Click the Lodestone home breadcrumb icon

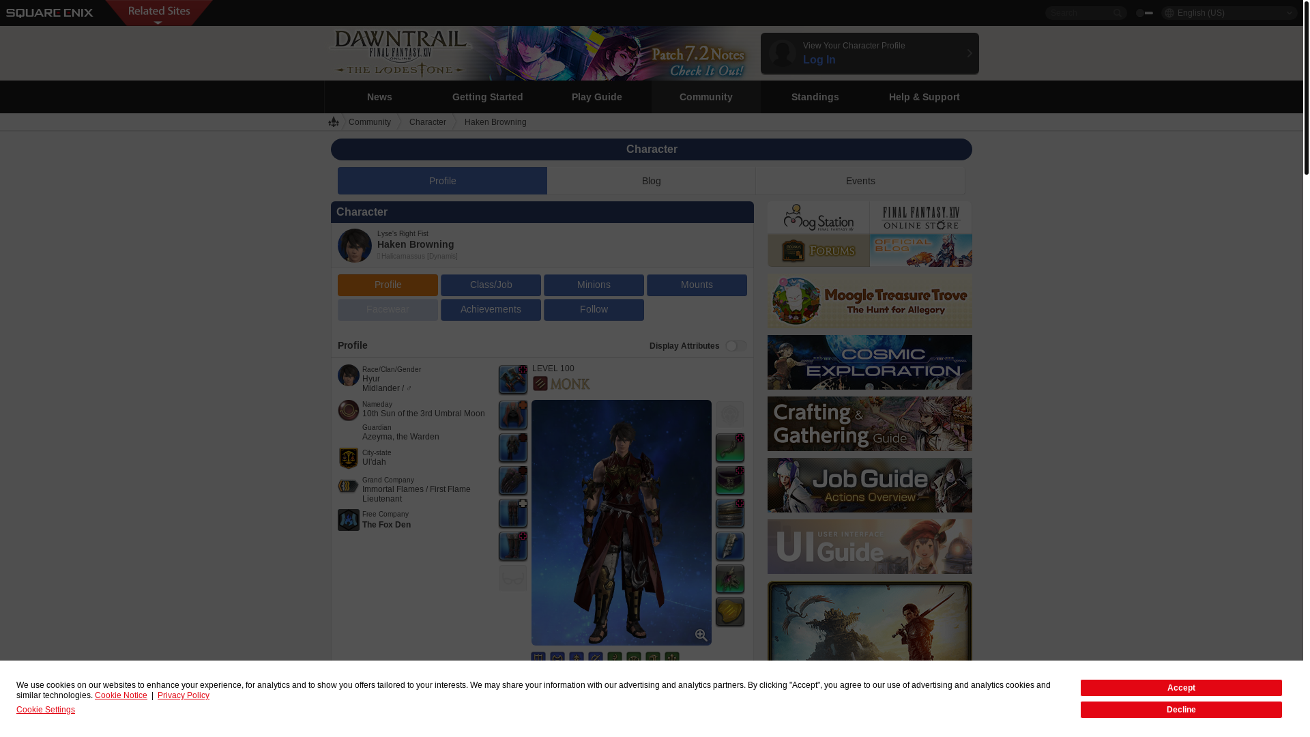334,121
